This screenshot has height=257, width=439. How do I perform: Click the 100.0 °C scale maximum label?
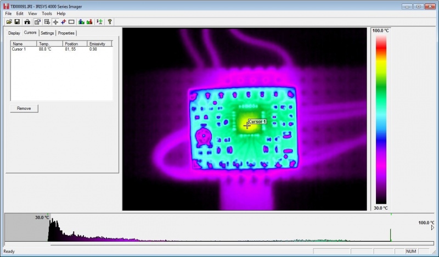point(380,31)
